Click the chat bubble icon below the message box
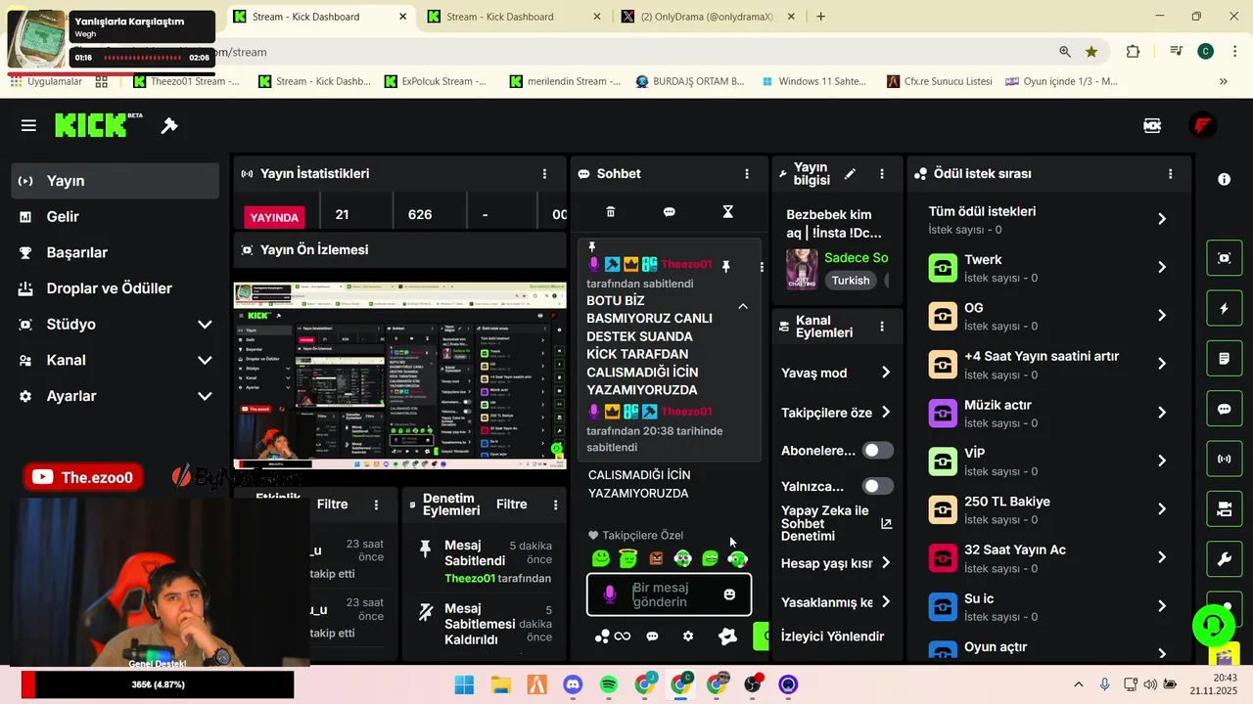 [x=652, y=637]
